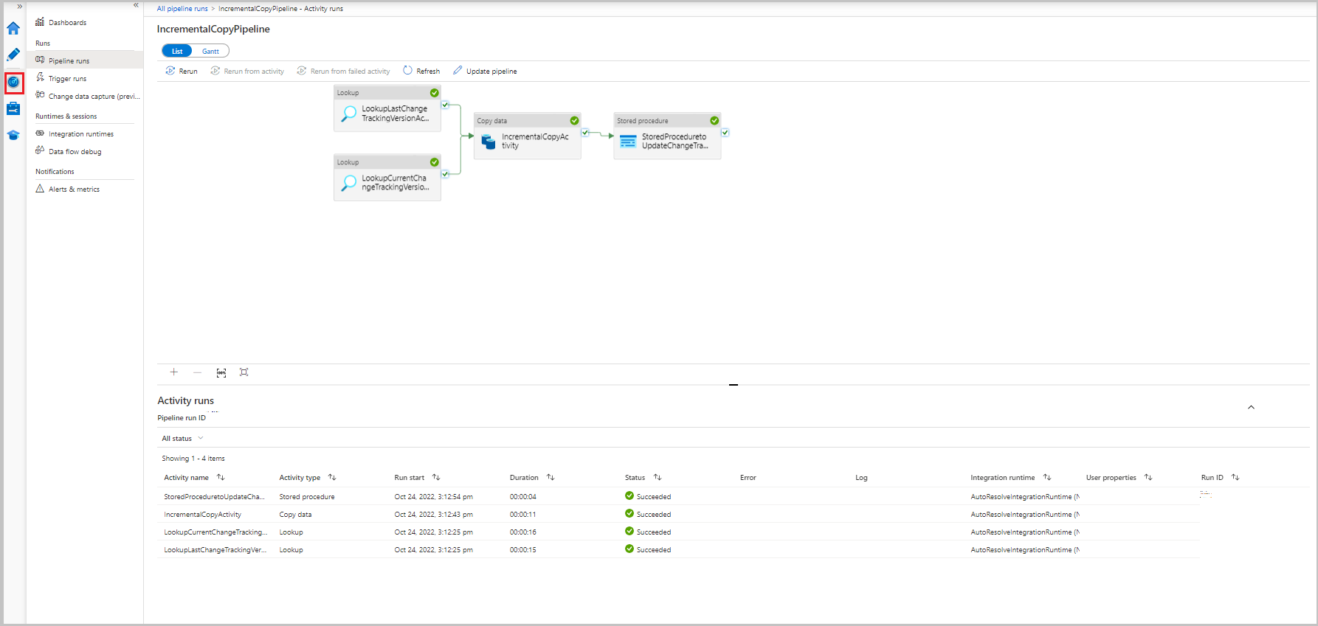Click Rerun from failed activity
The width and height of the screenshot is (1318, 626).
tap(343, 71)
